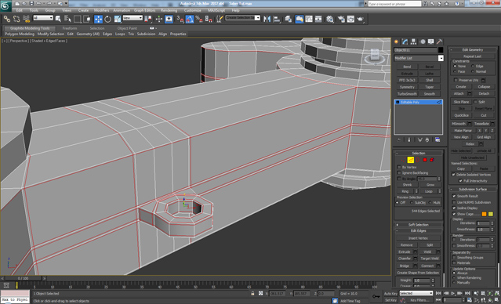Click Pin Stack icon below modifier stack

pos(399,140)
